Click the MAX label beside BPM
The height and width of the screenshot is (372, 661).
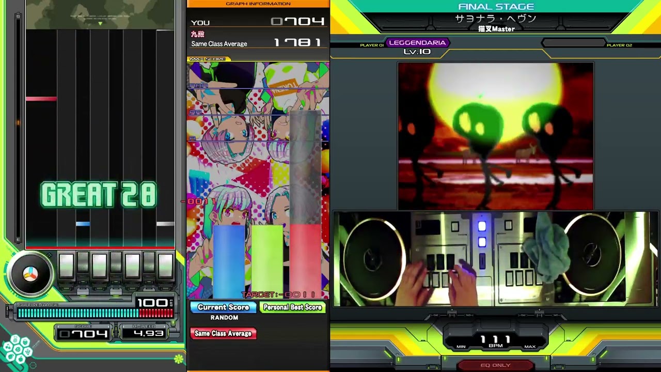coord(530,347)
